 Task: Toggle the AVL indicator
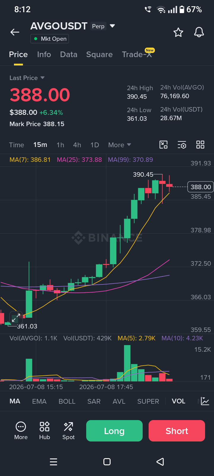[119, 401]
